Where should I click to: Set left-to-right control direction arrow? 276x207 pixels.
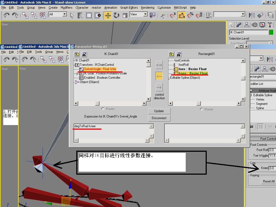(159, 87)
